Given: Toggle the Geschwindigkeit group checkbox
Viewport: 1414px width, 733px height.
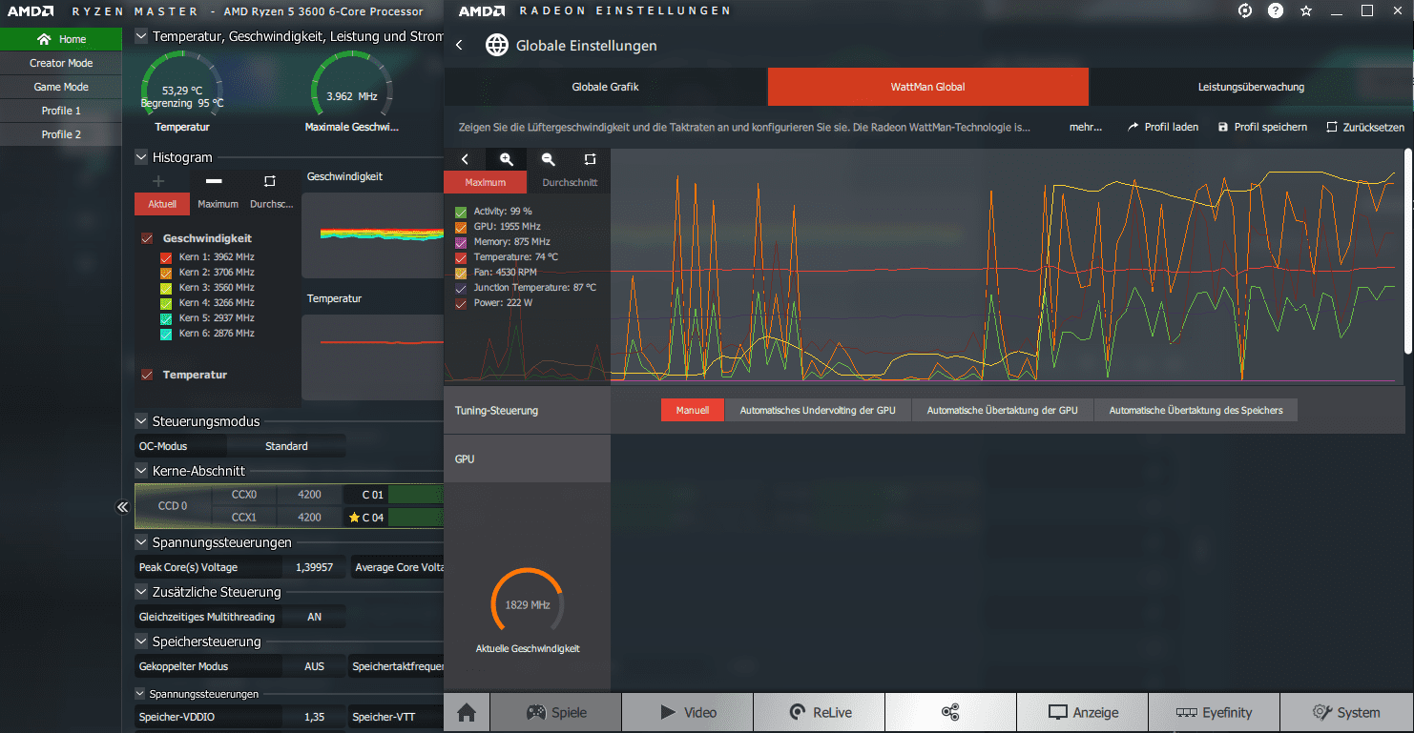Looking at the screenshot, I should tap(147, 238).
